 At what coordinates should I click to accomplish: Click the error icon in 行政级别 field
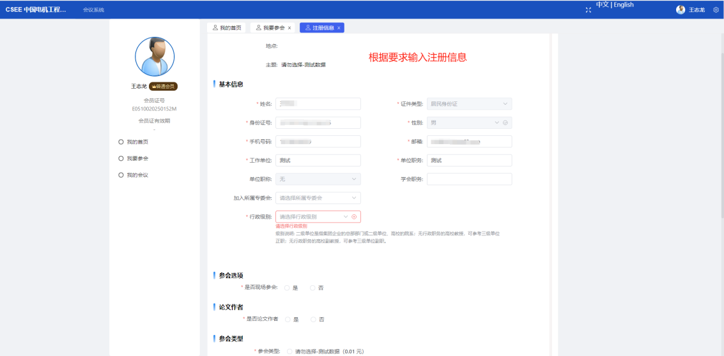coord(354,217)
